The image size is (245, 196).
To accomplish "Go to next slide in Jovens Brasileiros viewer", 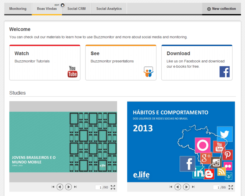I will [x=69, y=187].
